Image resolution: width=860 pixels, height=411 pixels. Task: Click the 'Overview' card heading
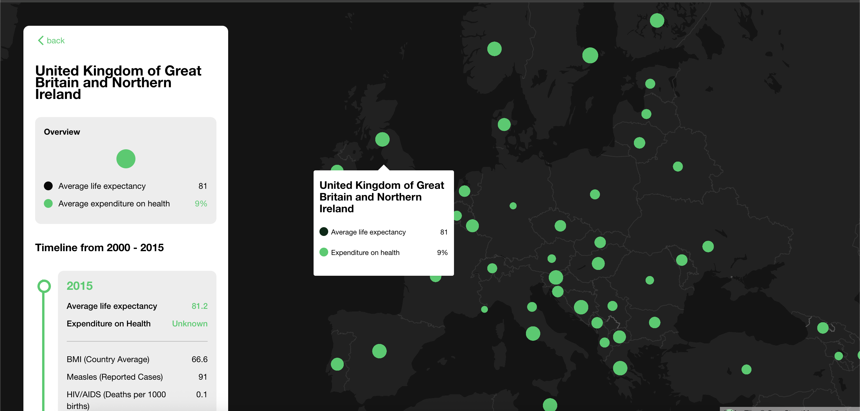point(62,132)
